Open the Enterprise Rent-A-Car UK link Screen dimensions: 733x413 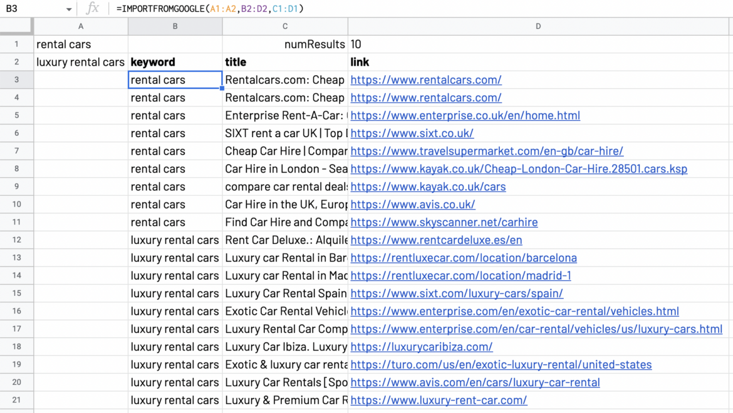pos(465,115)
